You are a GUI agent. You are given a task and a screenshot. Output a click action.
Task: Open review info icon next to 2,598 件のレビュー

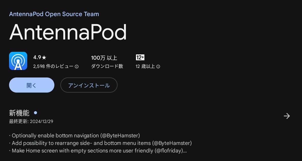(77, 67)
